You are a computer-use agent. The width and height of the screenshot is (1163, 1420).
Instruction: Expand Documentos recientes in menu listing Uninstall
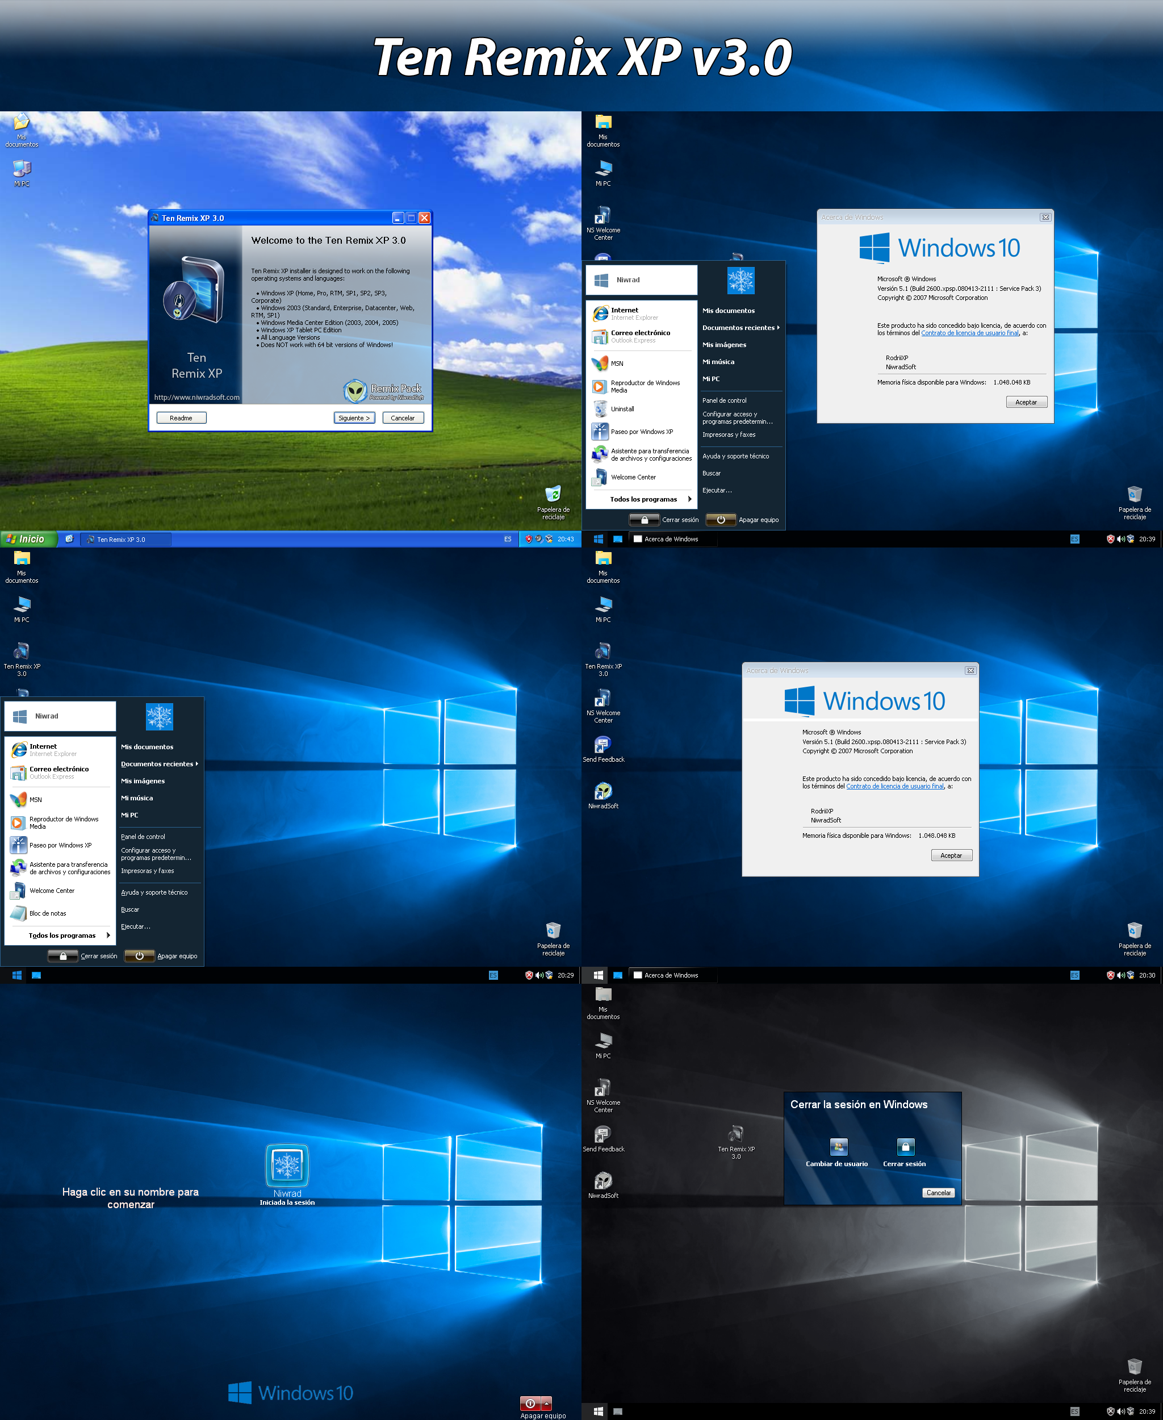pyautogui.click(x=741, y=328)
